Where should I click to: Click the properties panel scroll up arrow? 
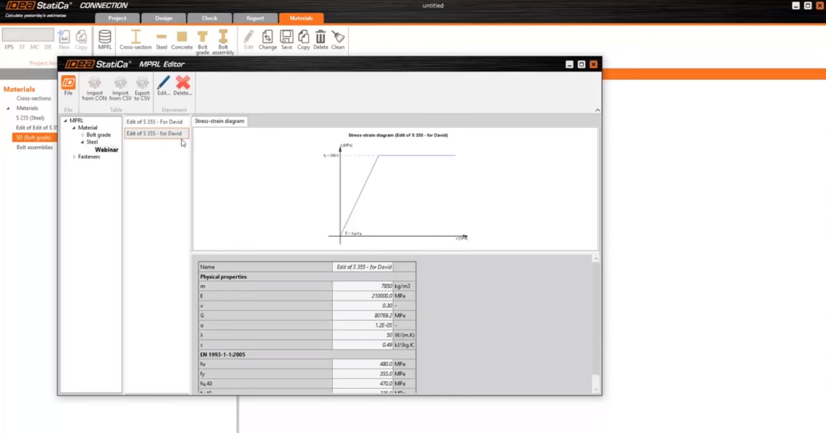click(595, 259)
